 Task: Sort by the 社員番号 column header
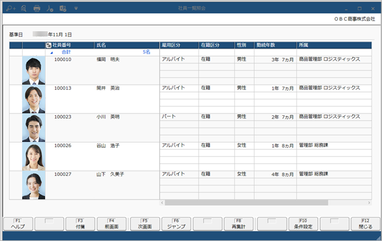coord(61,45)
